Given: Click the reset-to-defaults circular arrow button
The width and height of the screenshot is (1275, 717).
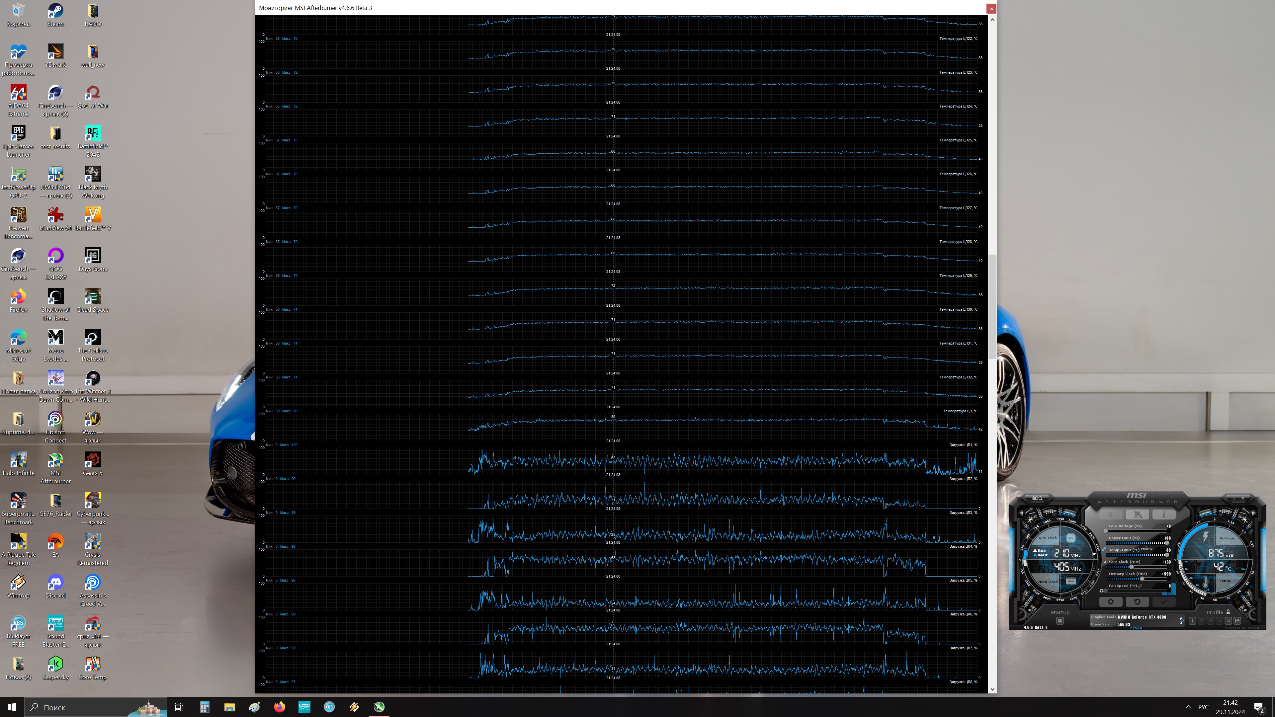Looking at the screenshot, I should click(x=1138, y=602).
